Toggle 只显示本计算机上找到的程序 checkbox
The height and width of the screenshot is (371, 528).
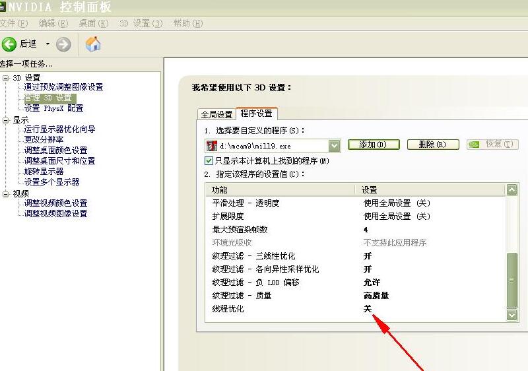click(x=209, y=160)
